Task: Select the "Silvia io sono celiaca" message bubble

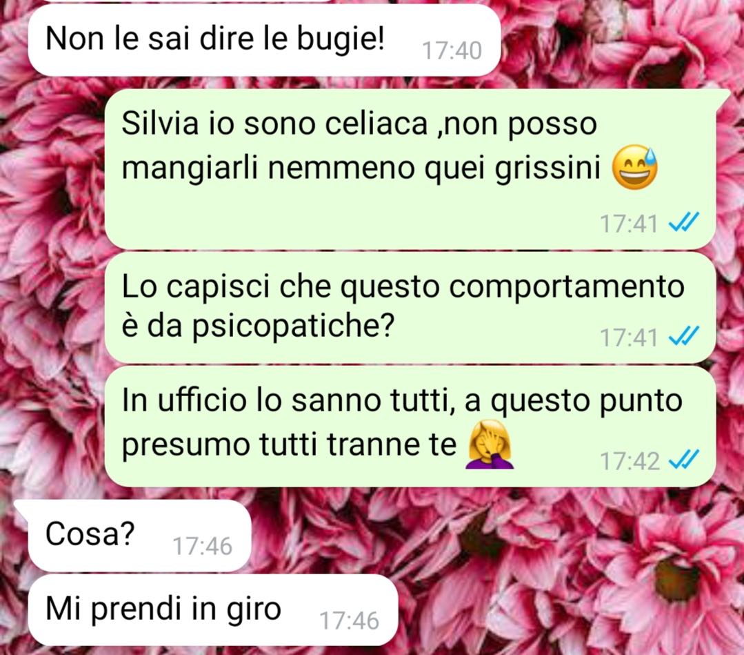Action: (x=411, y=168)
